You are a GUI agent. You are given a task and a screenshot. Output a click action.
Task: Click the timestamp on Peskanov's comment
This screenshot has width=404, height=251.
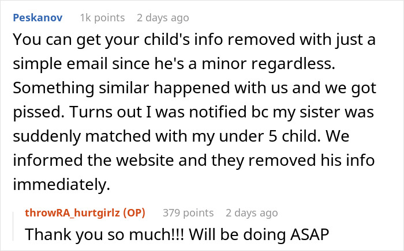tap(163, 18)
